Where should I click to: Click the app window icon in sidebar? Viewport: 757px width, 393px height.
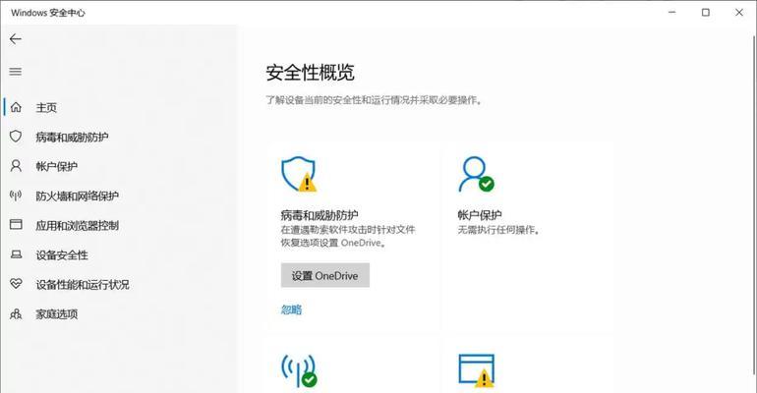point(16,225)
